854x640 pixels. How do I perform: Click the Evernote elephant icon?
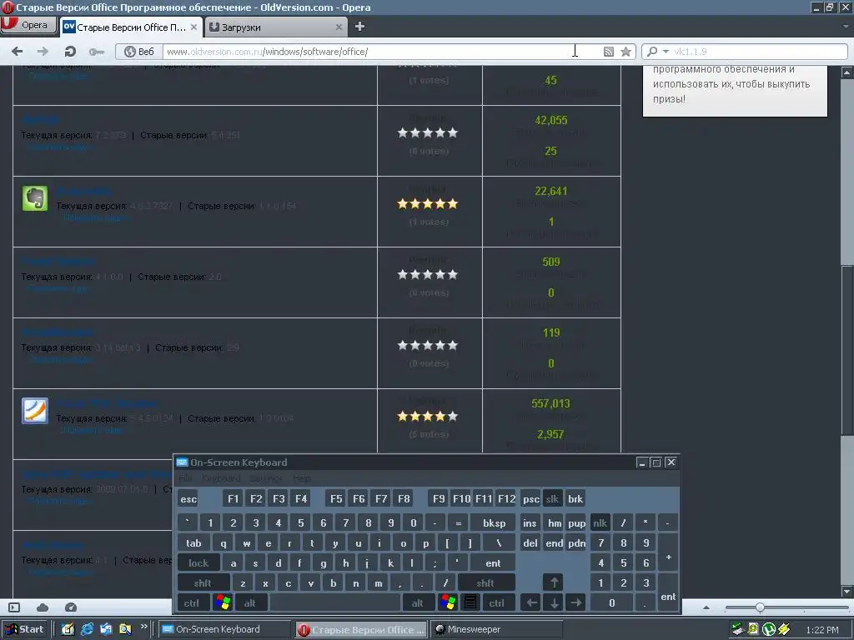(35, 198)
